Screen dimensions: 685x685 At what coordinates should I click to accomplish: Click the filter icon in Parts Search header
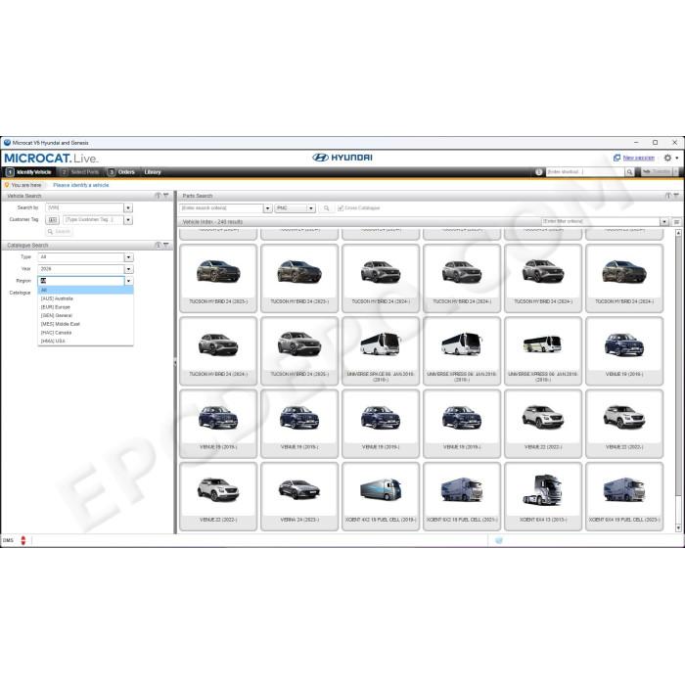[676, 196]
